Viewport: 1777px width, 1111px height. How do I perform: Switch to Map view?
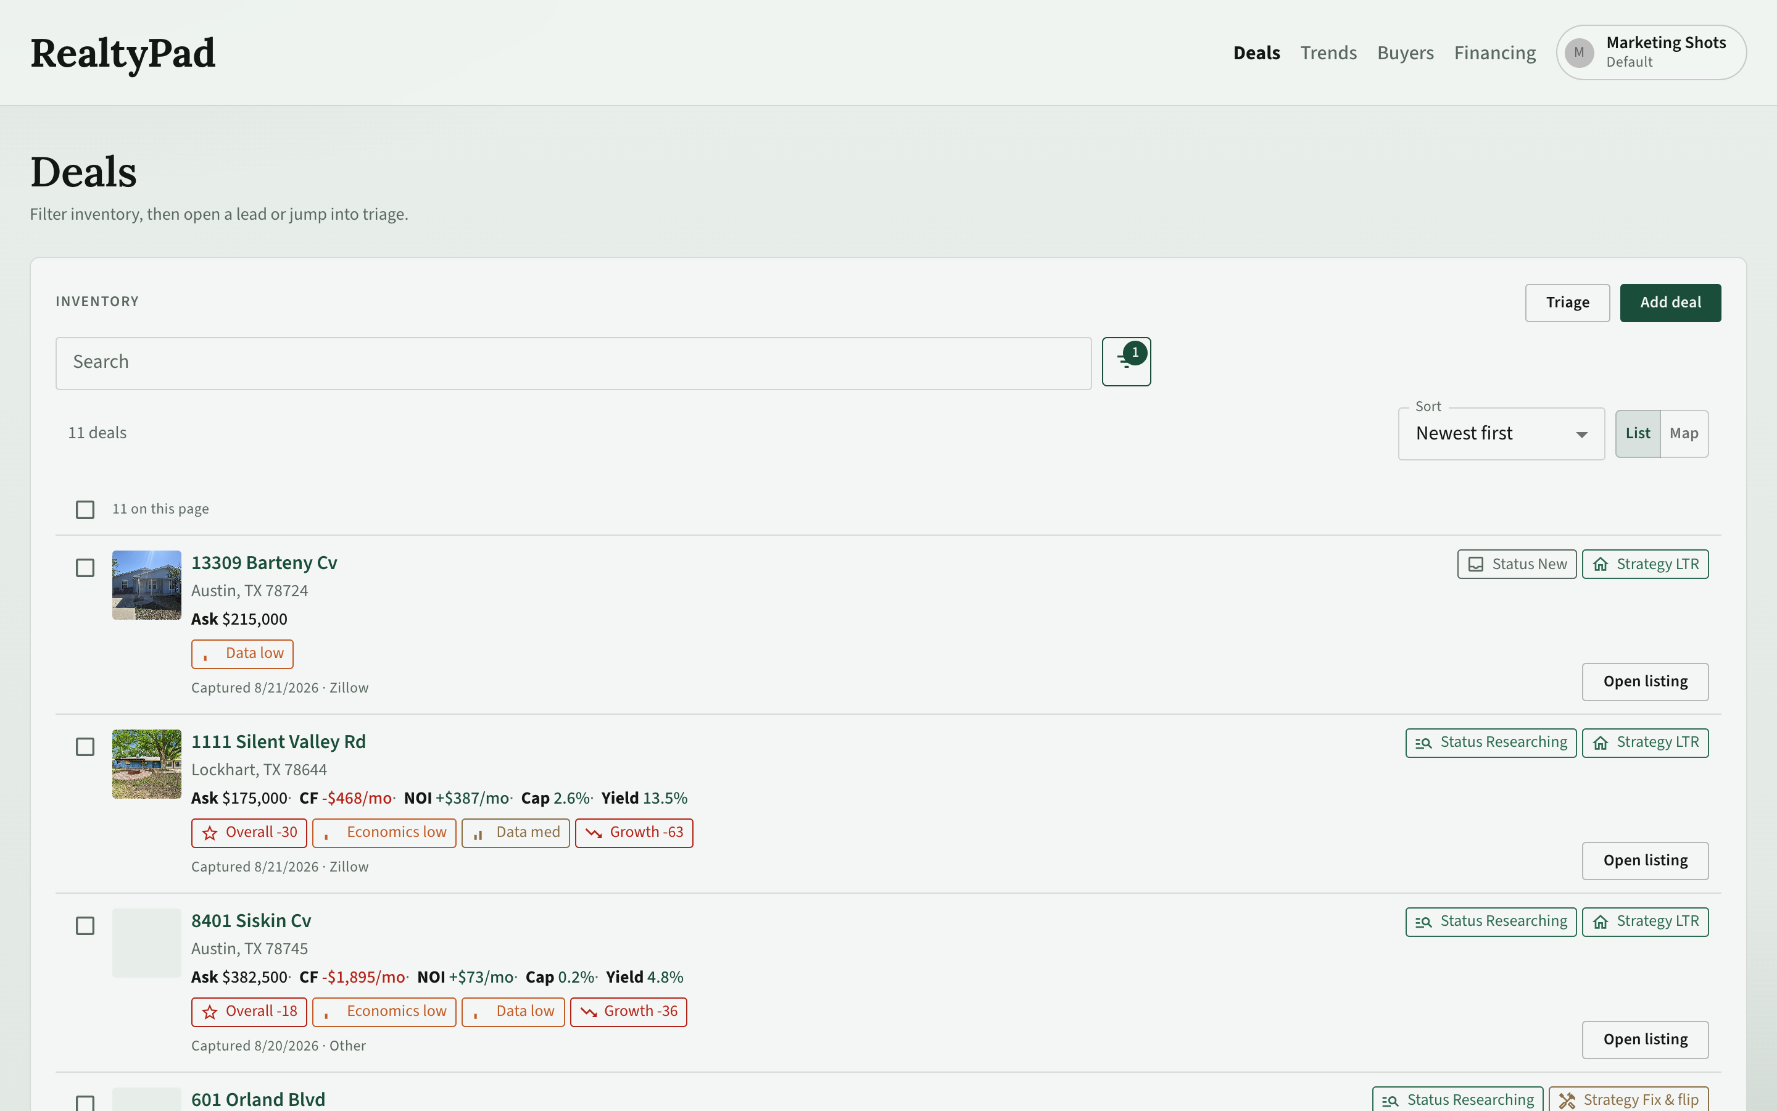[1684, 433]
